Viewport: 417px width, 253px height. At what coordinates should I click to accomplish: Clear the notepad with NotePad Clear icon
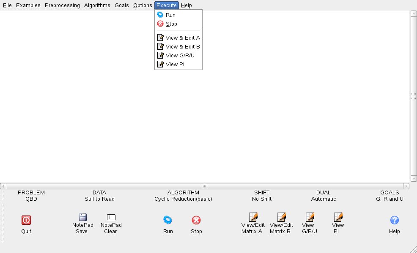pyautogui.click(x=111, y=218)
